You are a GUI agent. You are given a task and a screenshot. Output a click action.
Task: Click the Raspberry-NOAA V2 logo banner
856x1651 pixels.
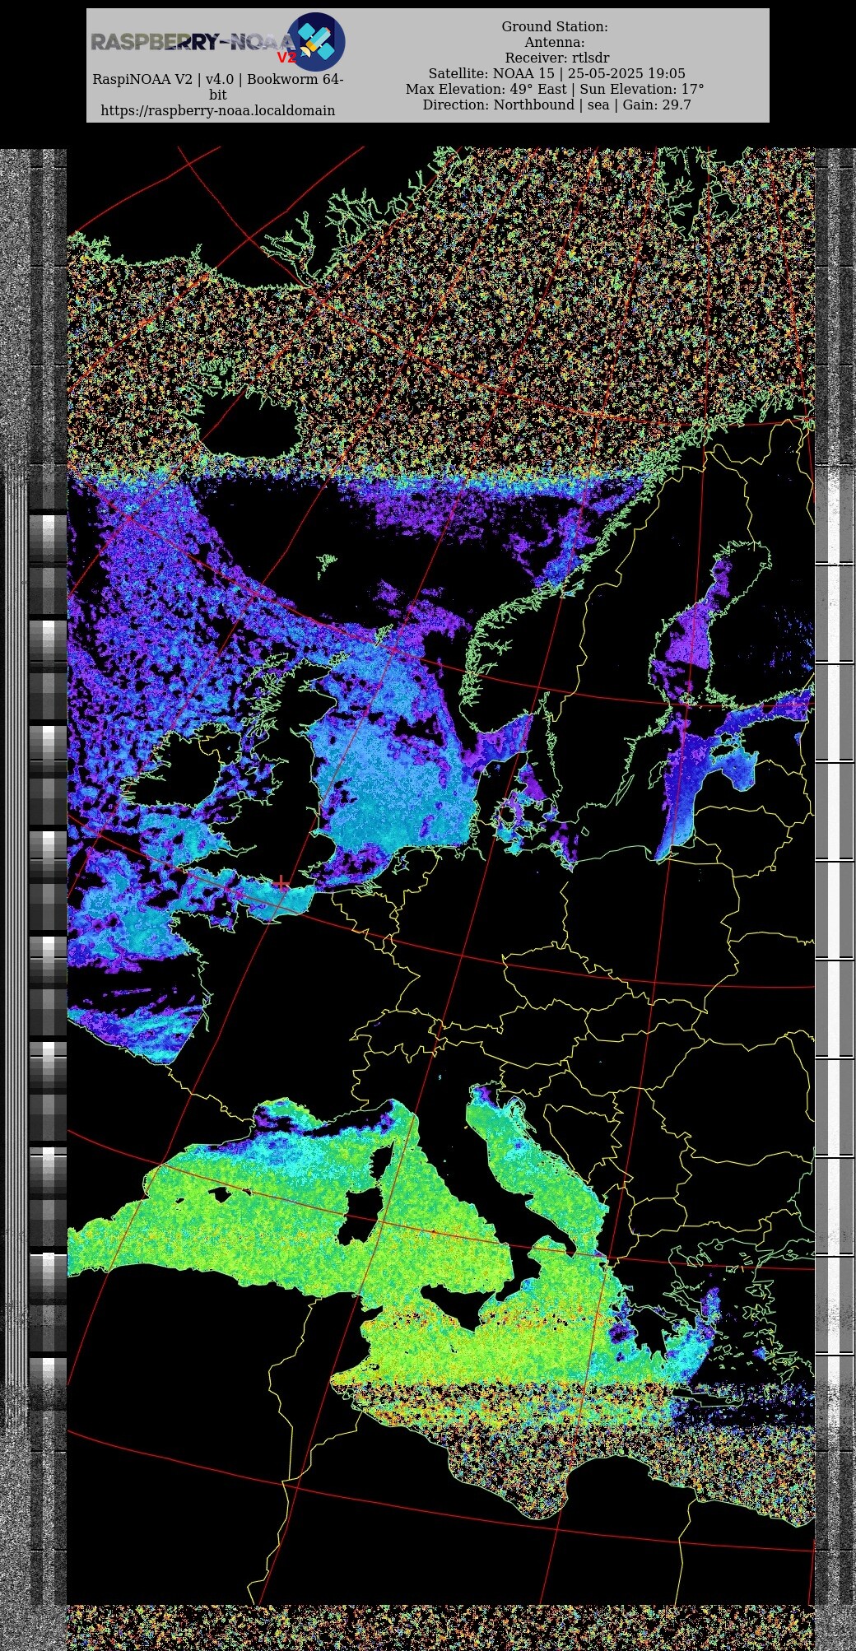217,41
